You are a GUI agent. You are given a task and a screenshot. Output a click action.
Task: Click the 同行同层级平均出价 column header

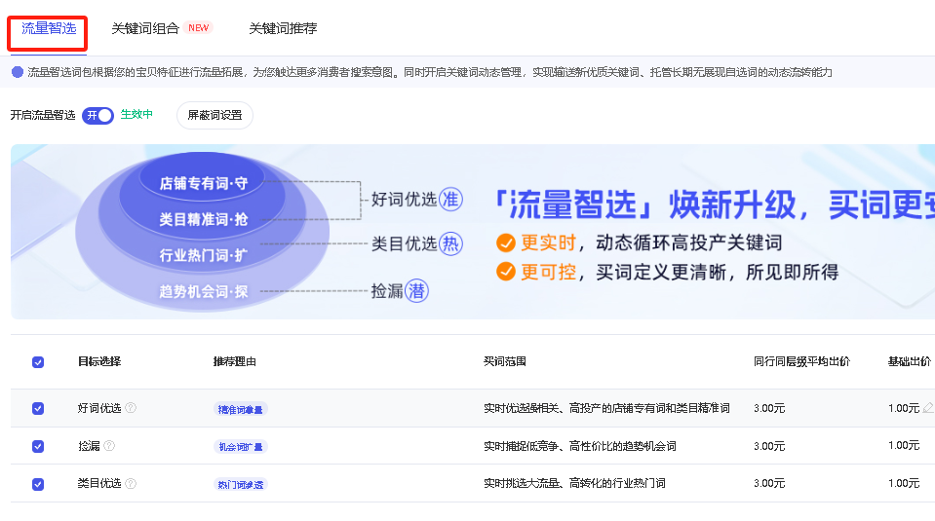pos(801,361)
